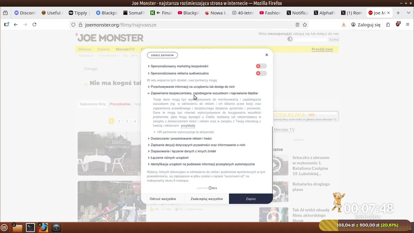414x233 pixels.
Task: Toggle Spersonalizowana reklama audiowizualna switch
Action: pos(261,73)
